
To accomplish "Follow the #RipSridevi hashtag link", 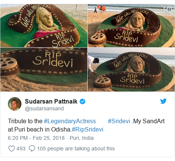I will point(87,129).
